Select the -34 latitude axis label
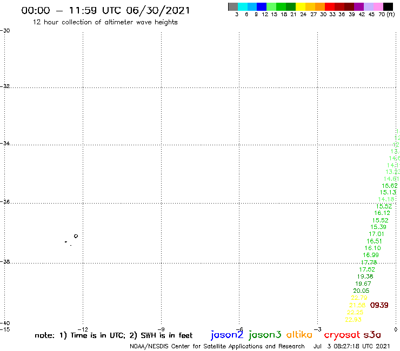 [5, 144]
